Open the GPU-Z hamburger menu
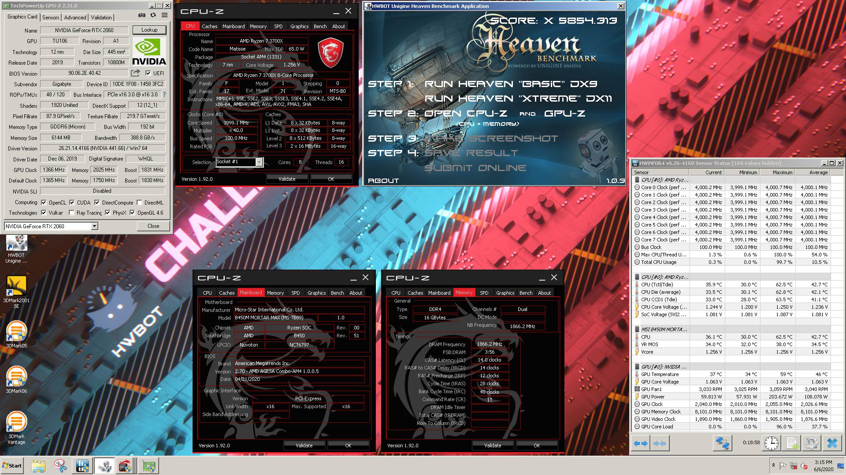 (164, 15)
